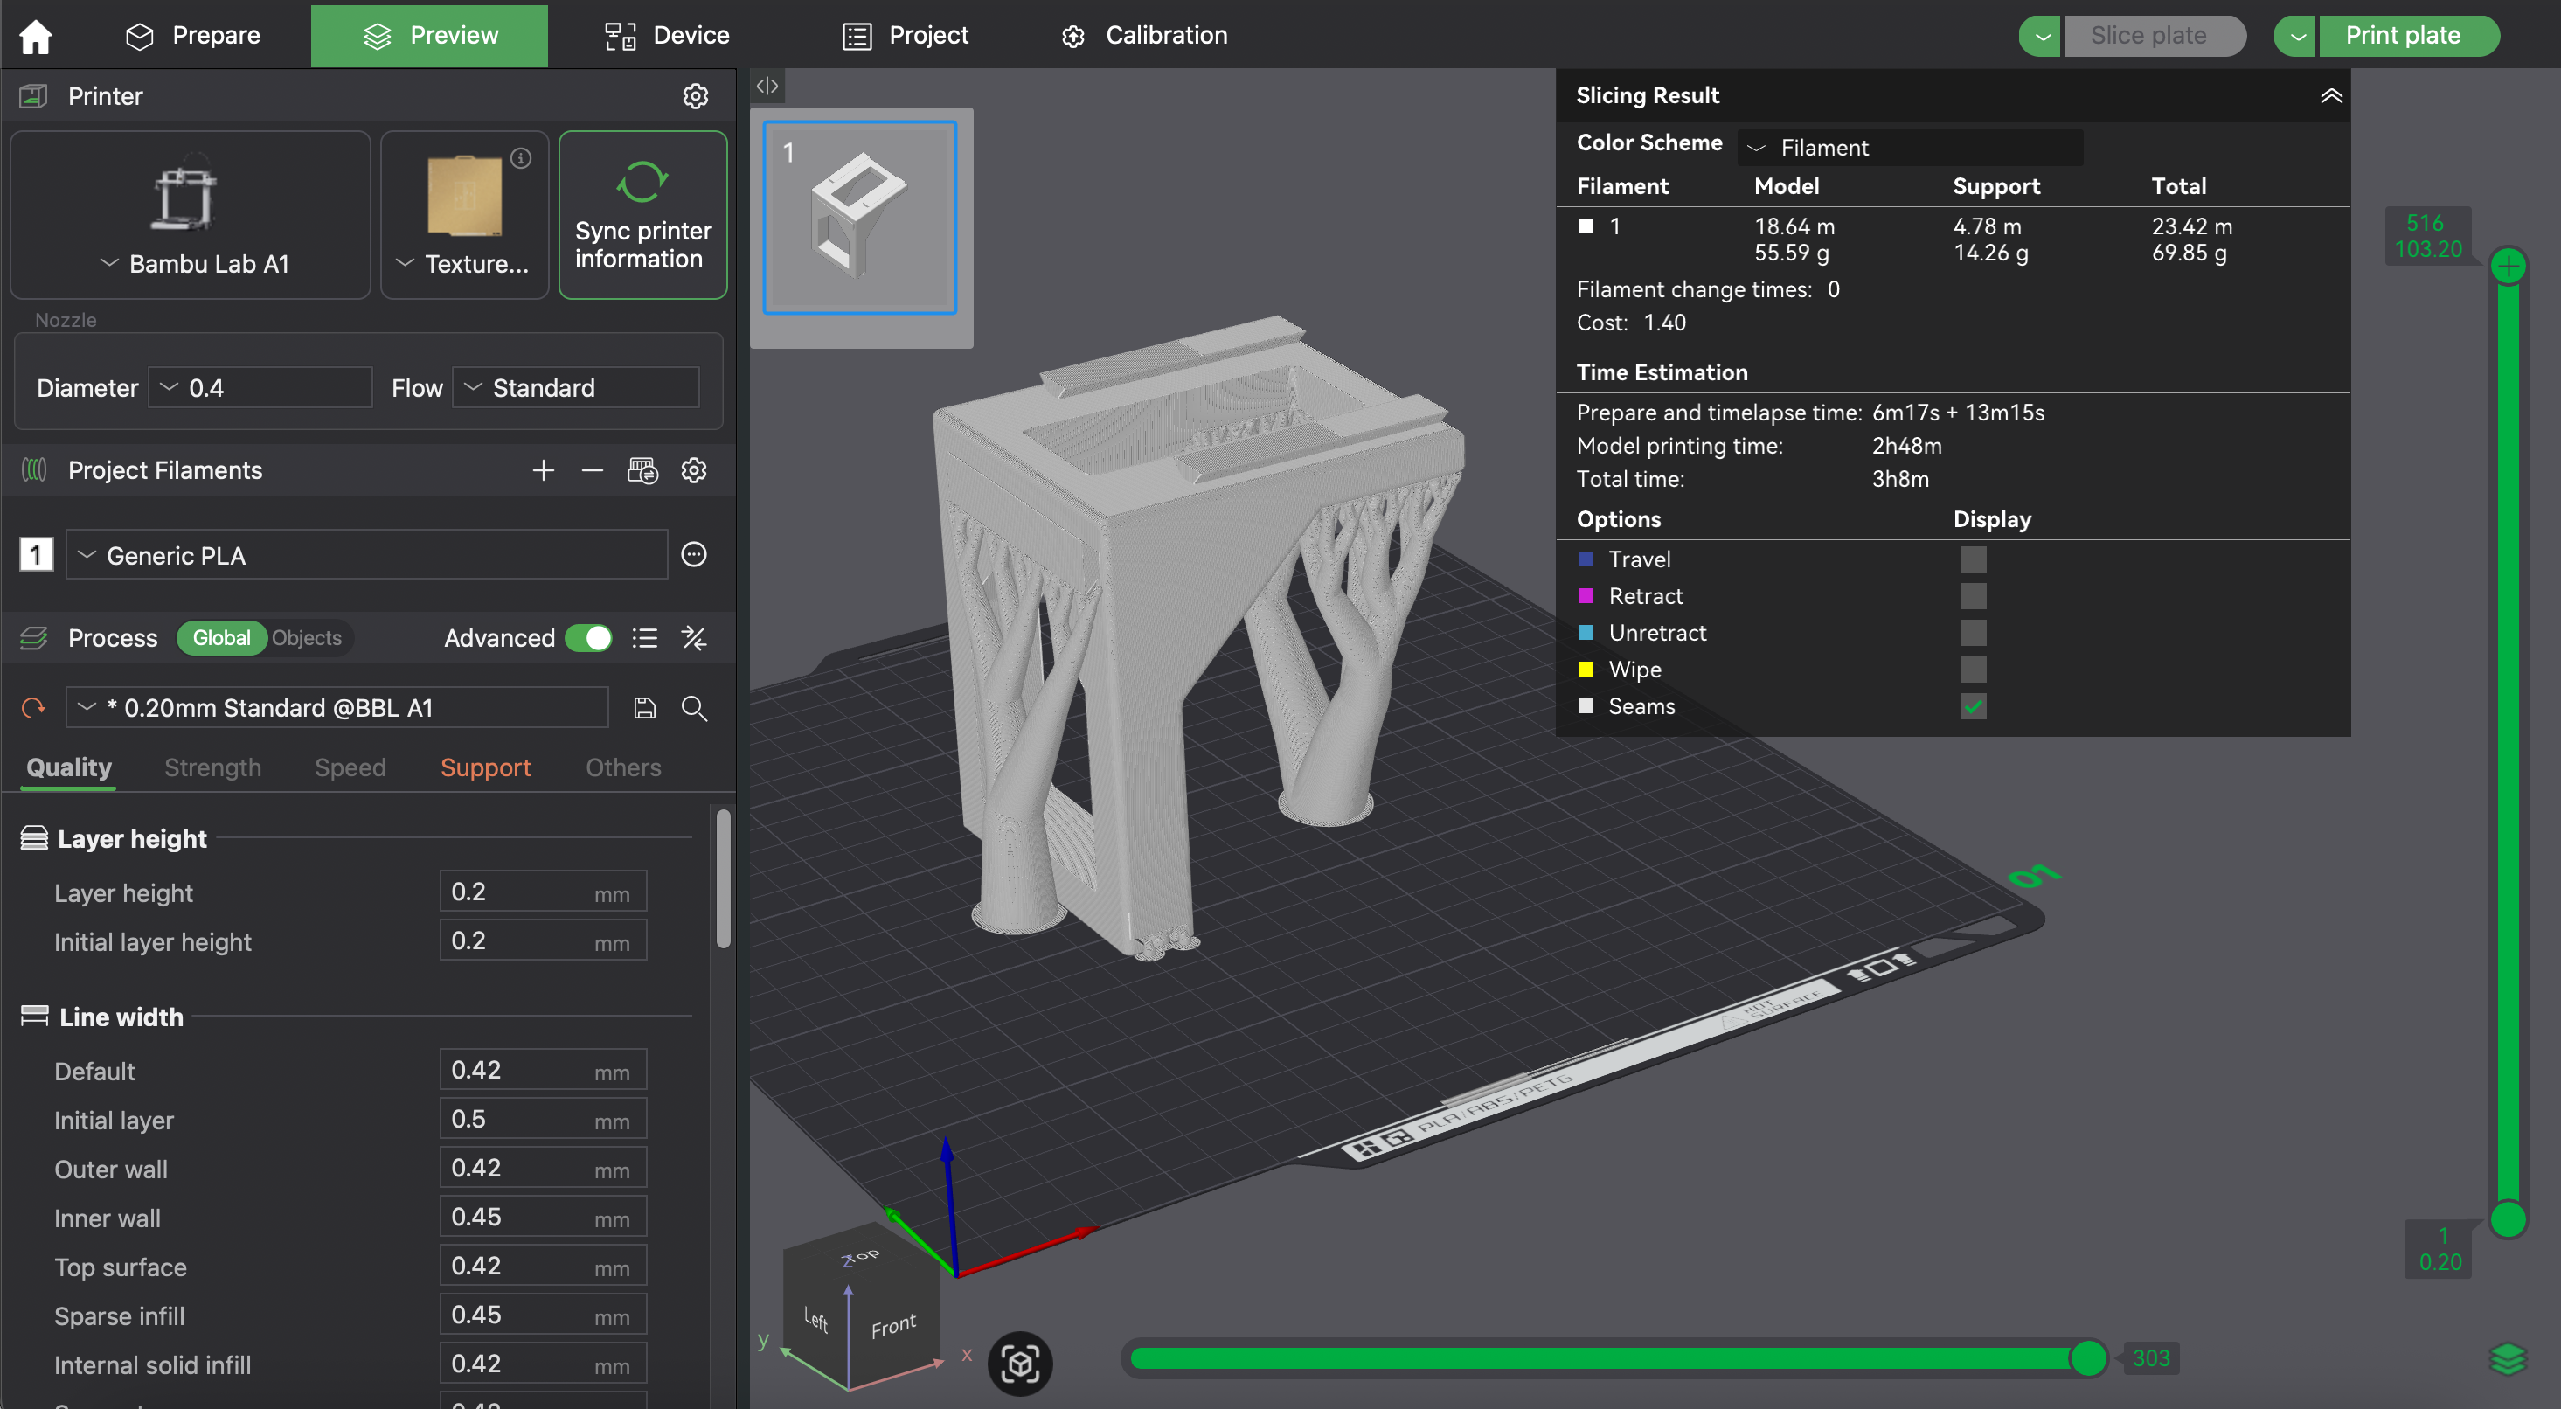Remove a filament with minus icon
Screen dimensions: 2561x1409
(x=593, y=470)
